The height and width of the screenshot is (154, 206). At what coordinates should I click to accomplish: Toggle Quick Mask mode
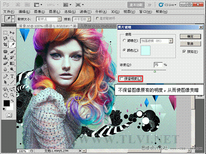click(9, 115)
